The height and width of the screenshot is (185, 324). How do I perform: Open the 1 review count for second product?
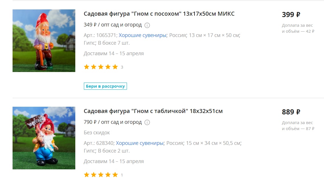122,175
